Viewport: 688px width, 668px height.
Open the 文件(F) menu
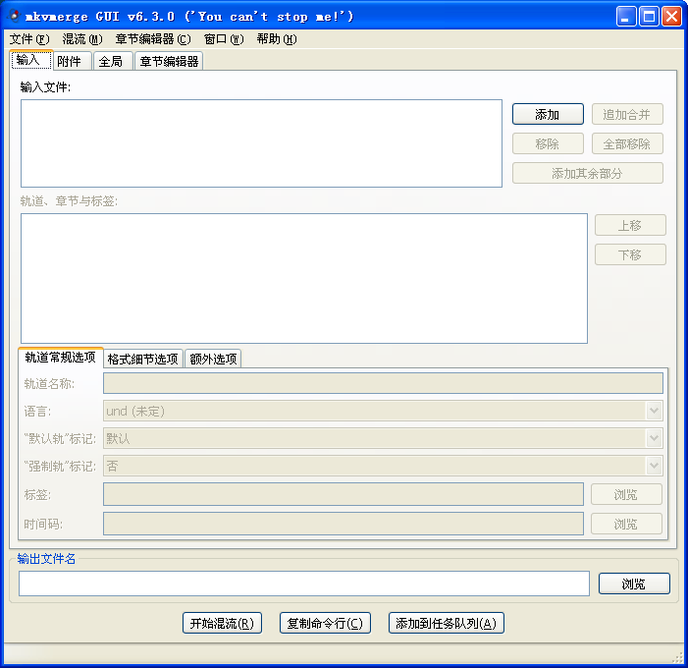[x=29, y=39]
